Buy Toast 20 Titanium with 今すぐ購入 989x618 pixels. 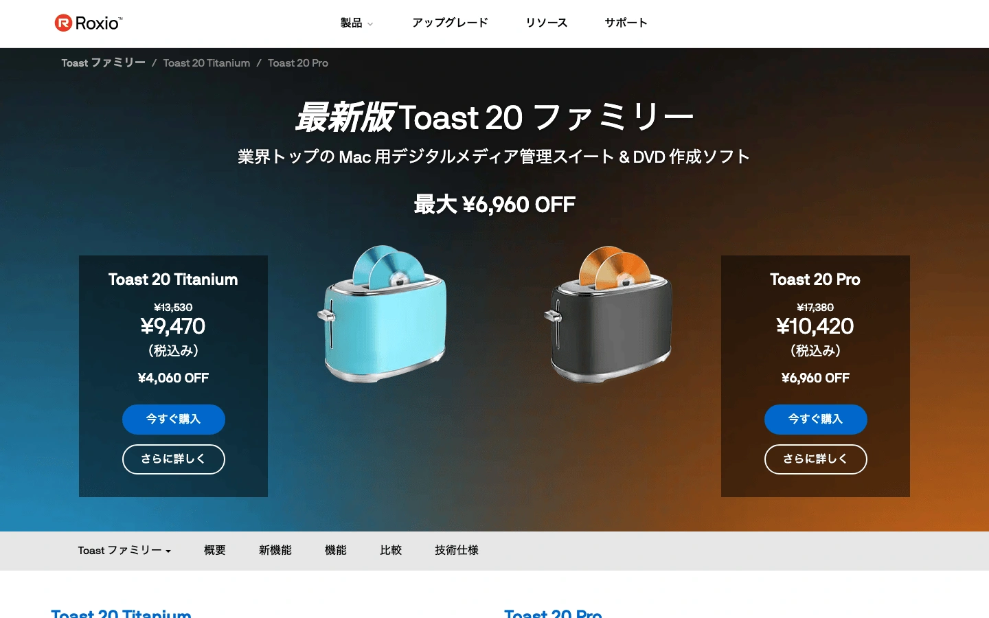tap(174, 419)
